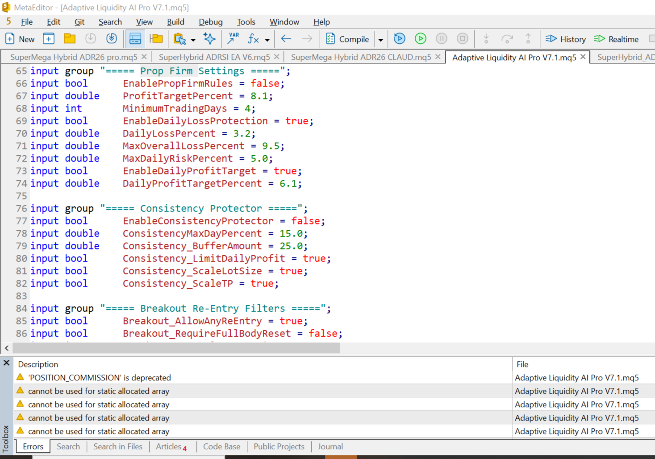
Task: Toggle the Navigator folder-tree icon
Action: point(156,39)
